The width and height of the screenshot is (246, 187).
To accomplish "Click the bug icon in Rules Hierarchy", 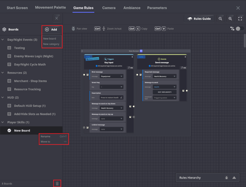I will pyautogui.click(x=227, y=178).
